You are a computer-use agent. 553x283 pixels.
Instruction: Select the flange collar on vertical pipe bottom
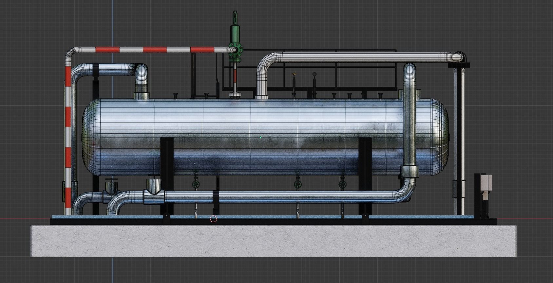click(410, 171)
